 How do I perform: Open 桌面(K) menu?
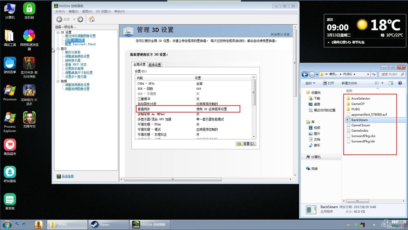(87, 11)
